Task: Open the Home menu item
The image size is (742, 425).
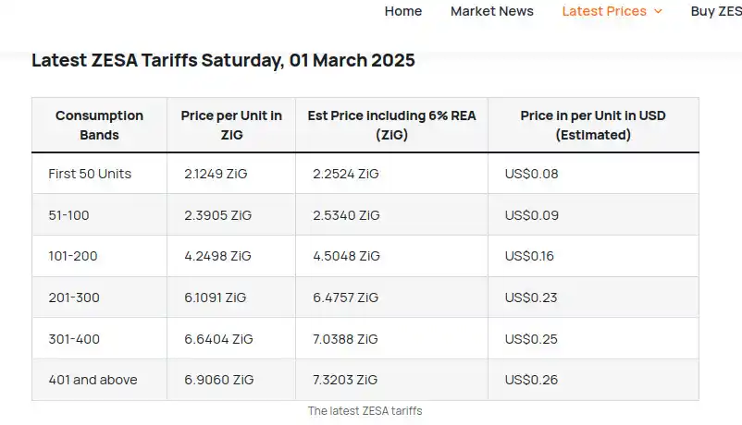Action: point(402,11)
